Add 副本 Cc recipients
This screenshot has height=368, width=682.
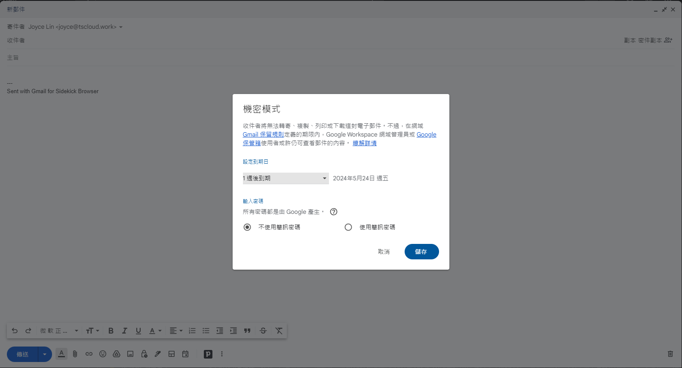(x=630, y=40)
